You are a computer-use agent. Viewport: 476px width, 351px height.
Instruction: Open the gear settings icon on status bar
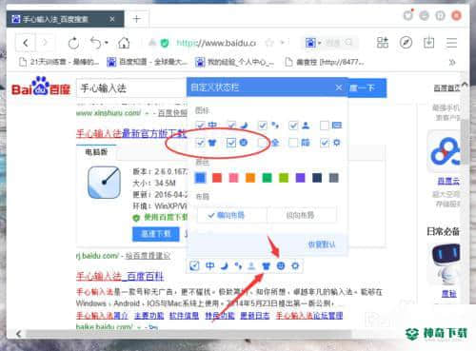pyautogui.click(x=295, y=265)
